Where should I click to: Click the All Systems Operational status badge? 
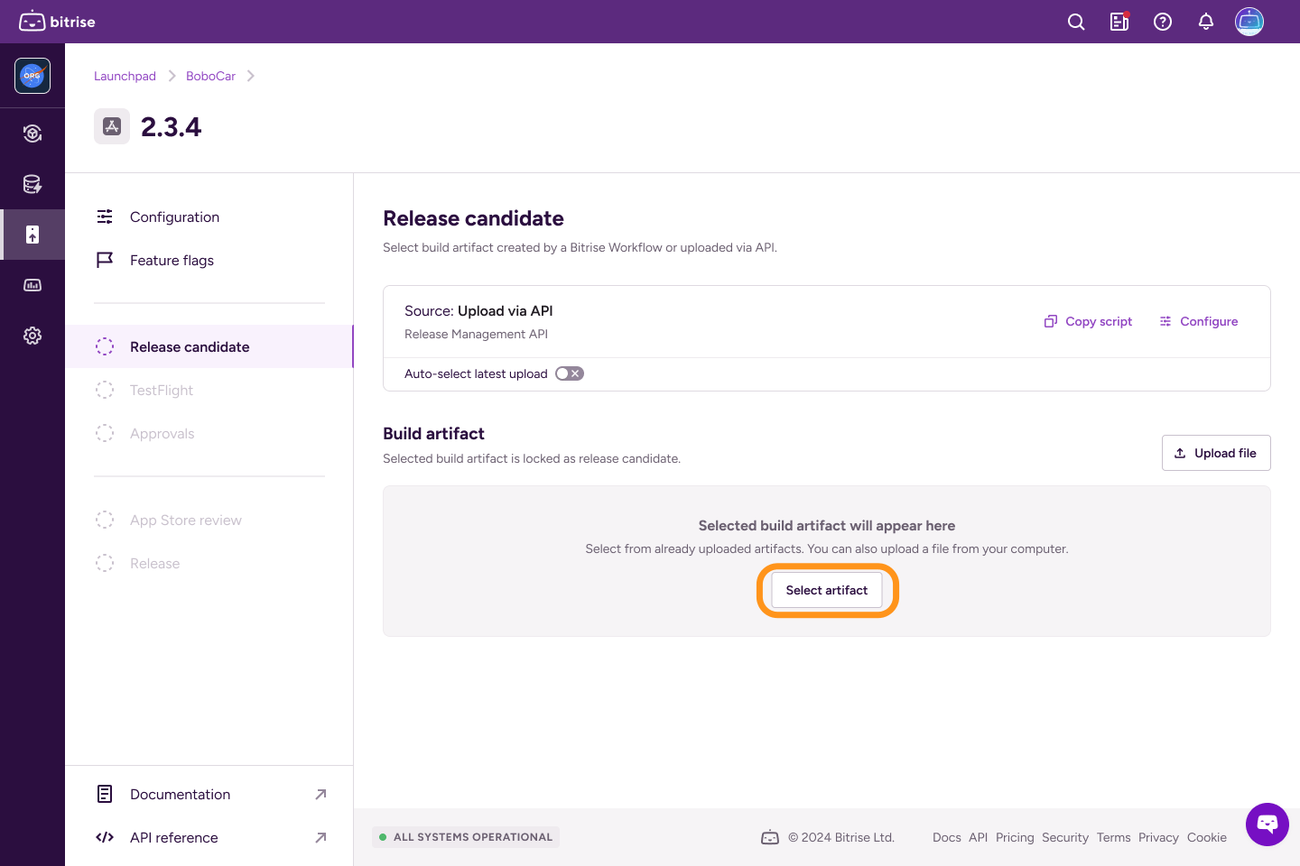pyautogui.click(x=466, y=837)
